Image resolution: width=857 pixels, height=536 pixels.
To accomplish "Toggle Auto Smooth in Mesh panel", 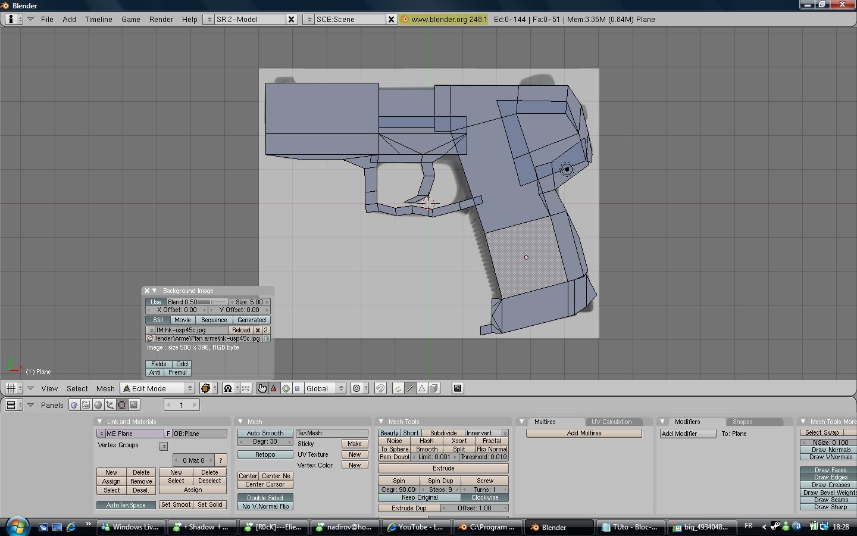I will (x=265, y=433).
